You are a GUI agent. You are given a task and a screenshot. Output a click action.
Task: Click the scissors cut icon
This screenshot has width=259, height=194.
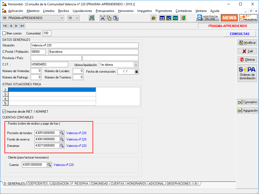pyautogui.click(x=102, y=18)
